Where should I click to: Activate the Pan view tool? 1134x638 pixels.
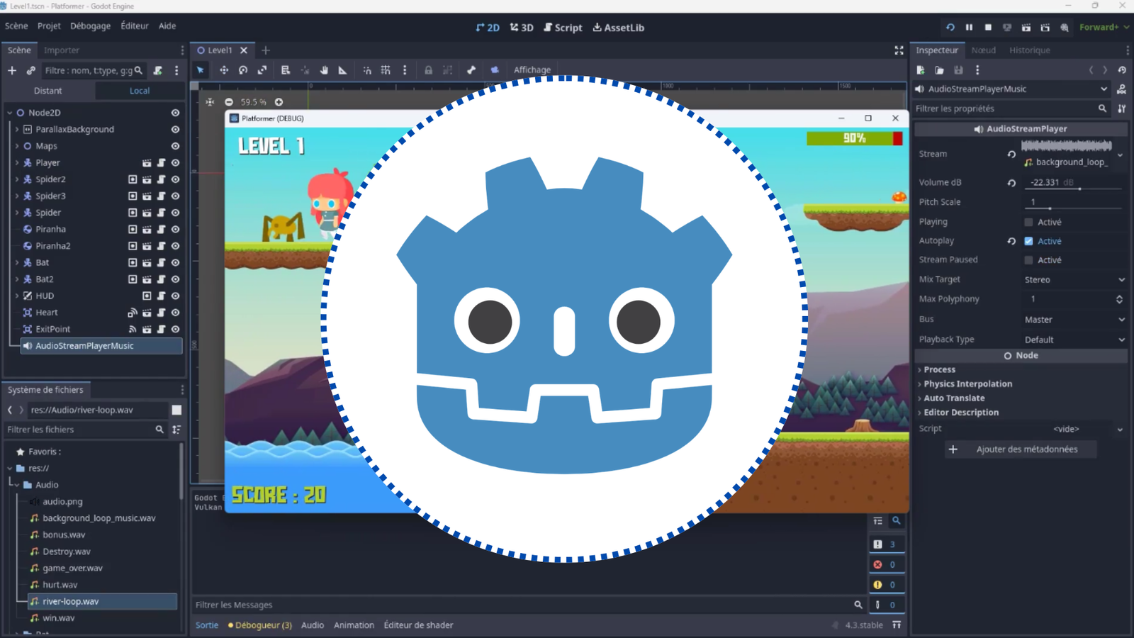324,70
